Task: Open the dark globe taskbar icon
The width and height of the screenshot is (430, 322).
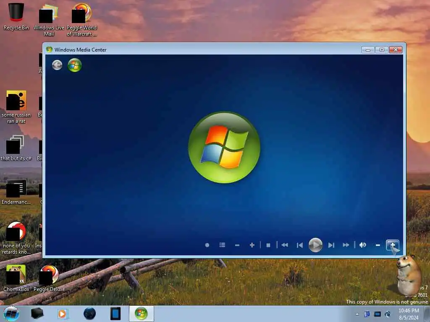Action: 90,314
